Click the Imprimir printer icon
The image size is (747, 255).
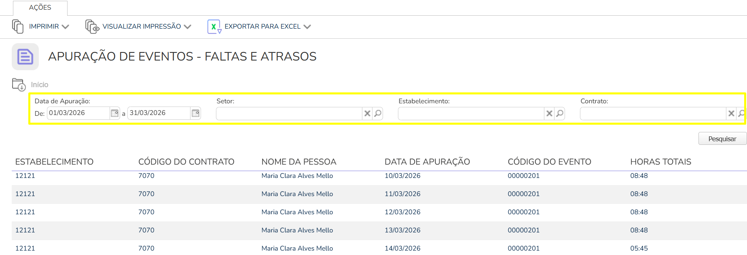18,27
